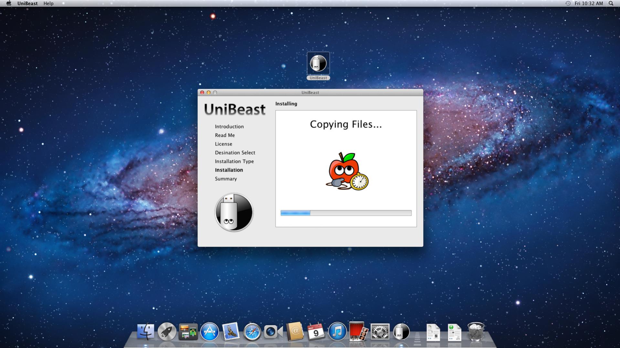Click the Installation Type step
This screenshot has height=348, width=620.
[234, 161]
